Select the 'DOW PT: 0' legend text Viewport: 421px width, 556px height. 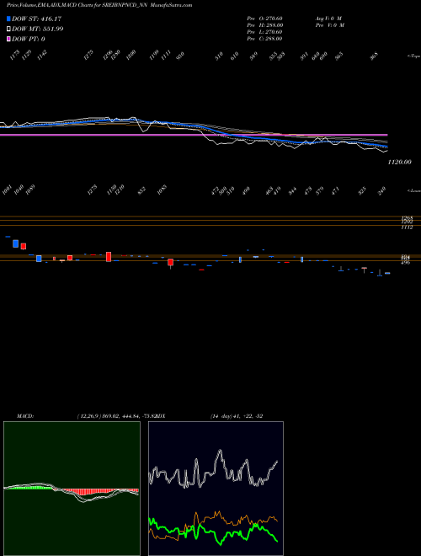(x=29, y=39)
